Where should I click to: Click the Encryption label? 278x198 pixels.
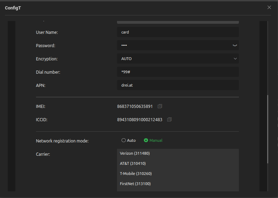pyautogui.click(x=47, y=59)
